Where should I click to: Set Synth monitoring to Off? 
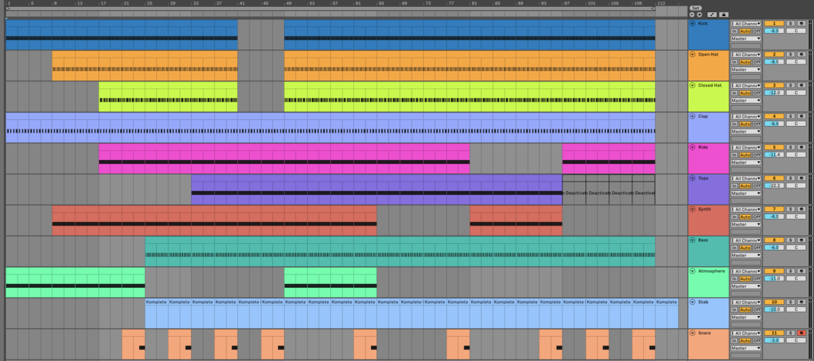[x=756, y=217]
